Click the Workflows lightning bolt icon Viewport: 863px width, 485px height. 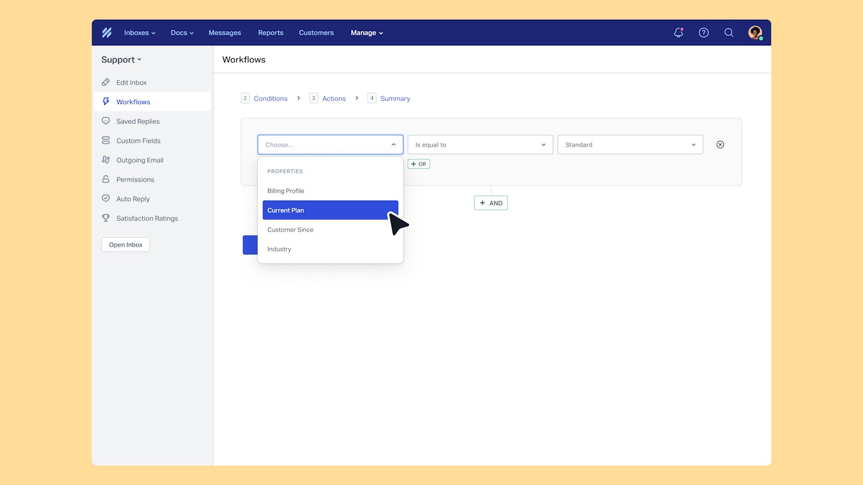pos(105,102)
